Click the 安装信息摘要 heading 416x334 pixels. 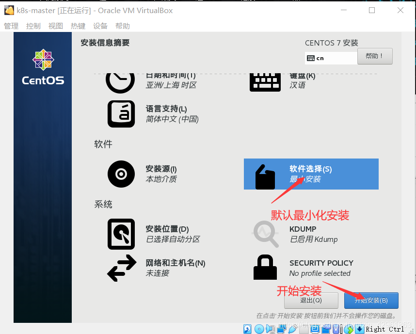pyautogui.click(x=105, y=43)
